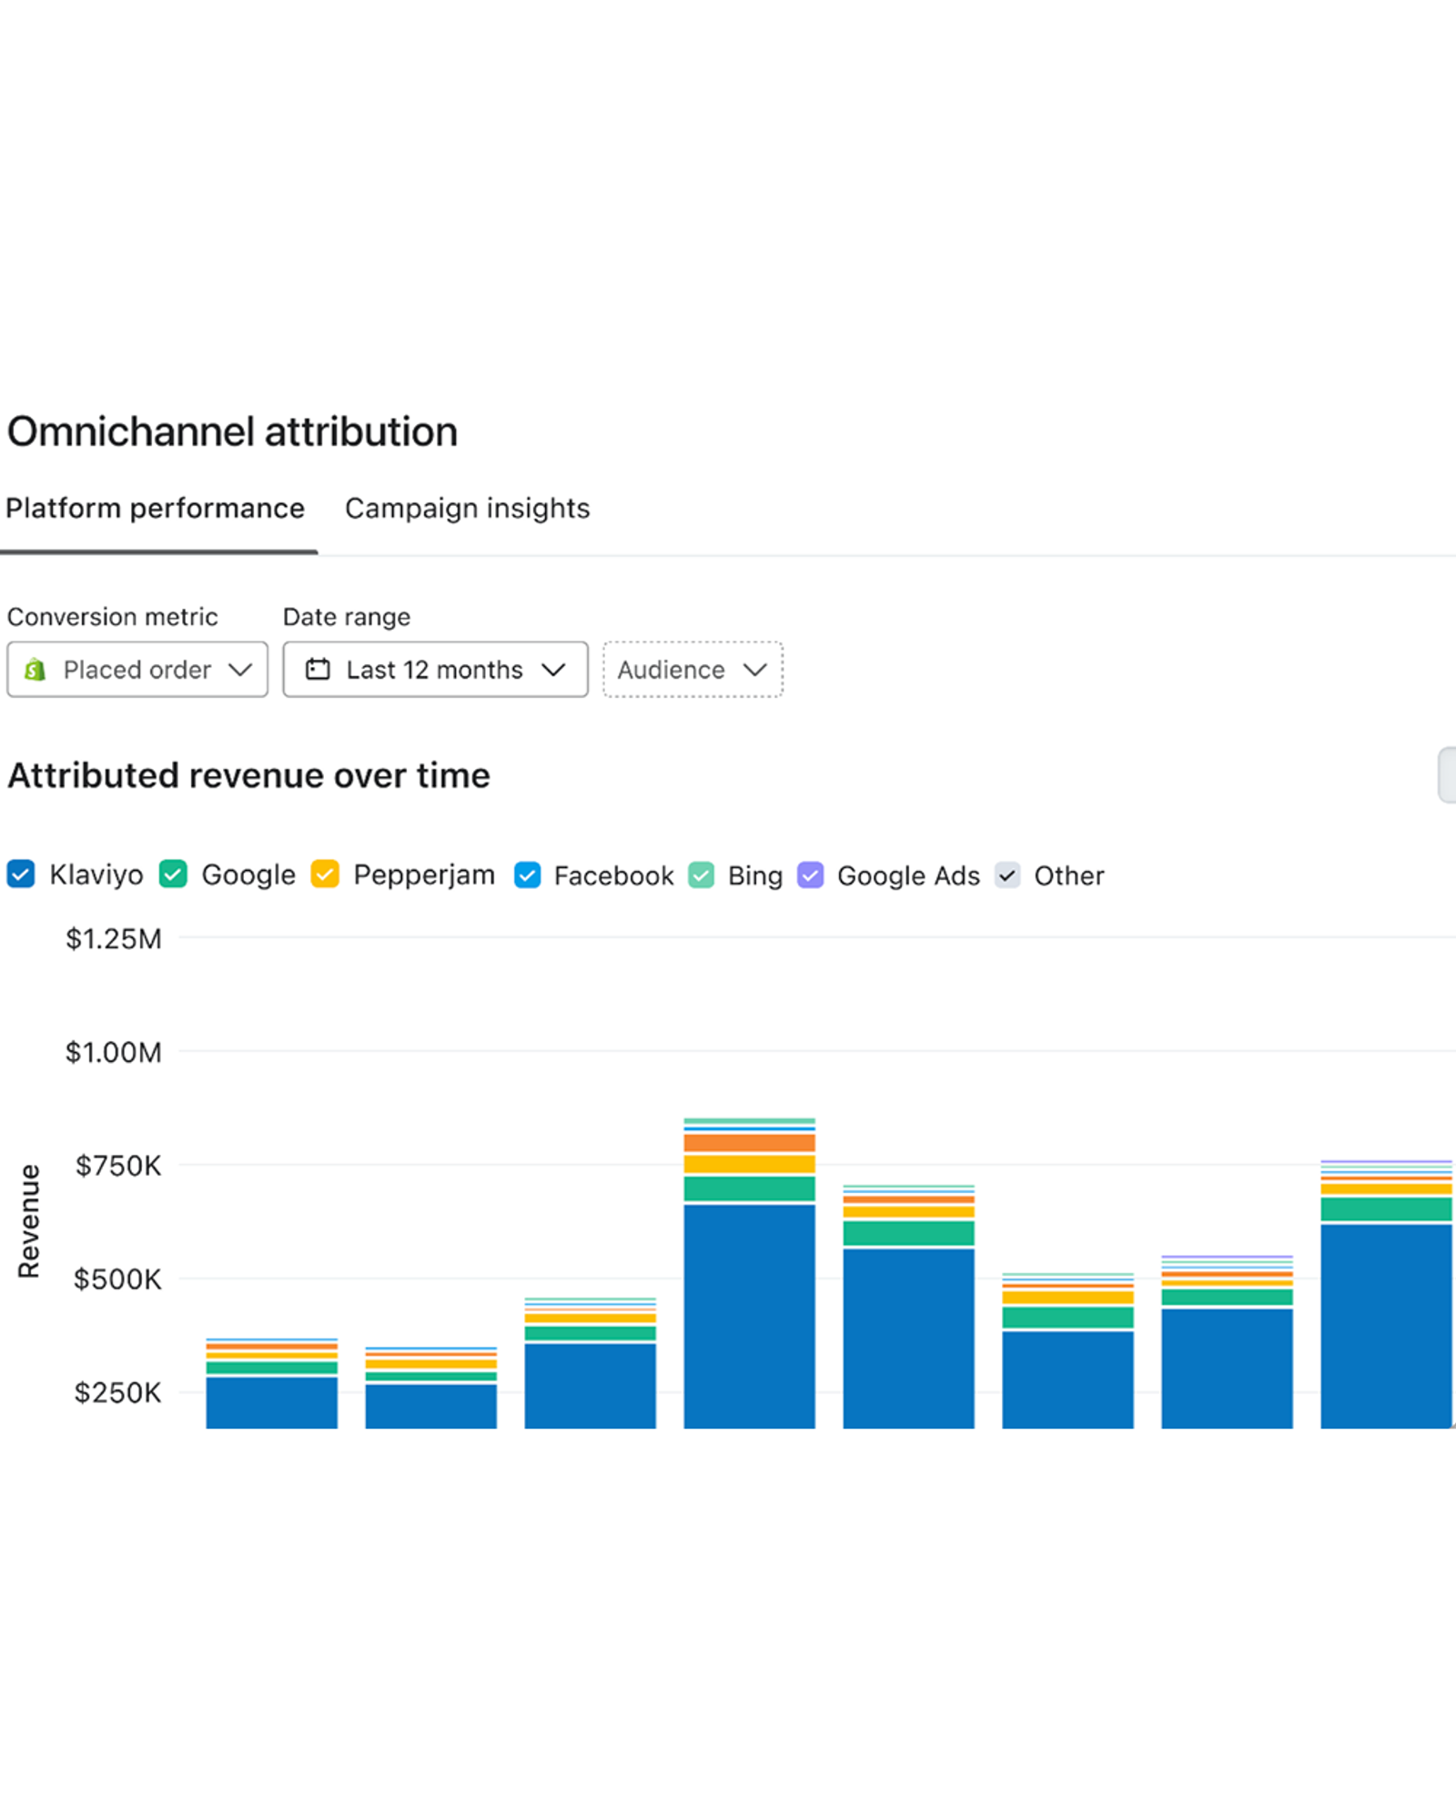Viewport: 1456px width, 1820px height.
Task: Uncheck the Google Ads checkbox
Action: coord(811,875)
